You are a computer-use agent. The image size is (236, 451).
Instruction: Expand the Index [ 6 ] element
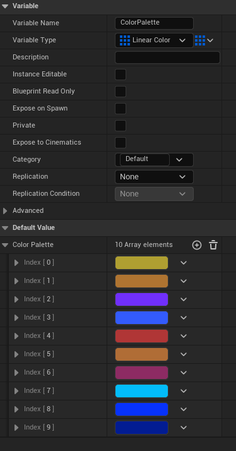click(x=16, y=373)
